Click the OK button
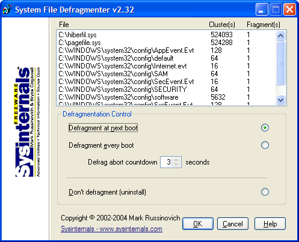Image resolution: width=299 pixels, height=242 pixels. click(198, 224)
